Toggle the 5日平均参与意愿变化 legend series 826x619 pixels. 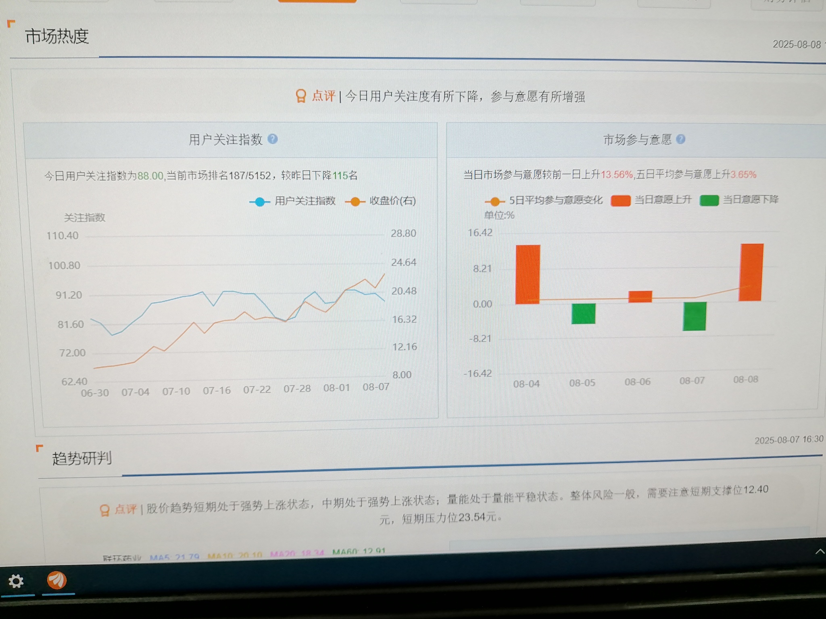[544, 200]
